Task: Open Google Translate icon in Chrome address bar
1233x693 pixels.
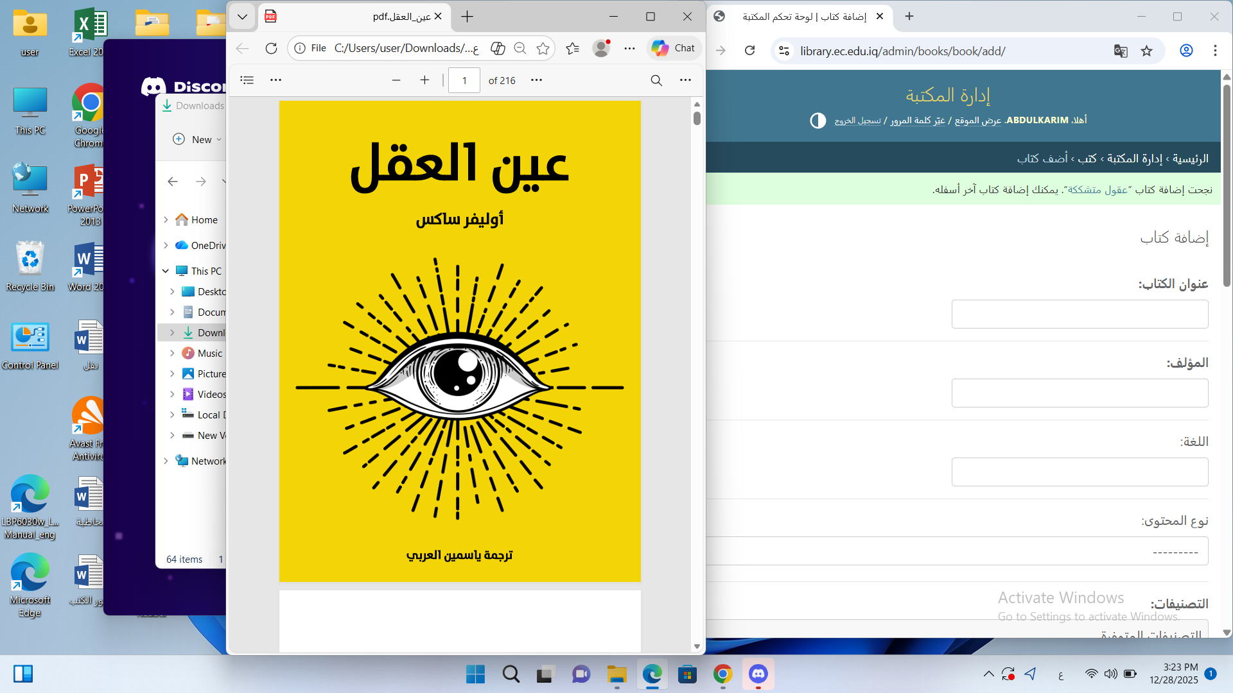Action: click(1121, 51)
